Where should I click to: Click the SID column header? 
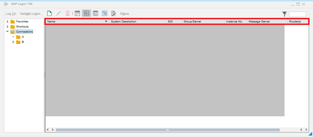click(174, 22)
